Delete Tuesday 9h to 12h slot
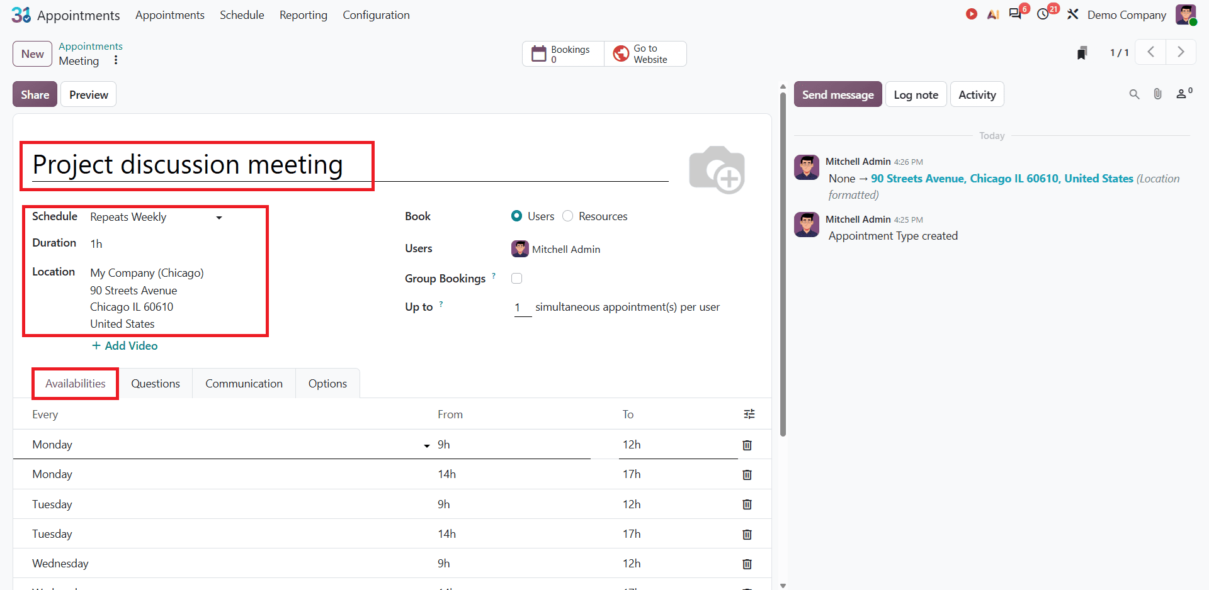The height and width of the screenshot is (590, 1209). point(747,504)
